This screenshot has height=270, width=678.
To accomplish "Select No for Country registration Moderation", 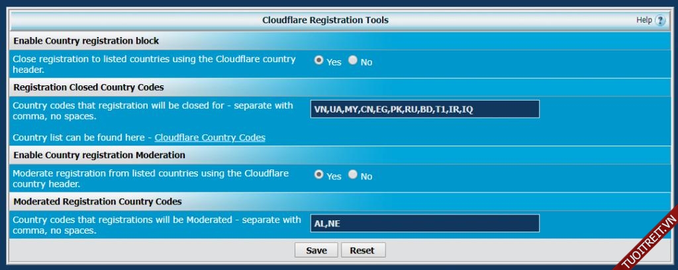I will click(x=353, y=175).
